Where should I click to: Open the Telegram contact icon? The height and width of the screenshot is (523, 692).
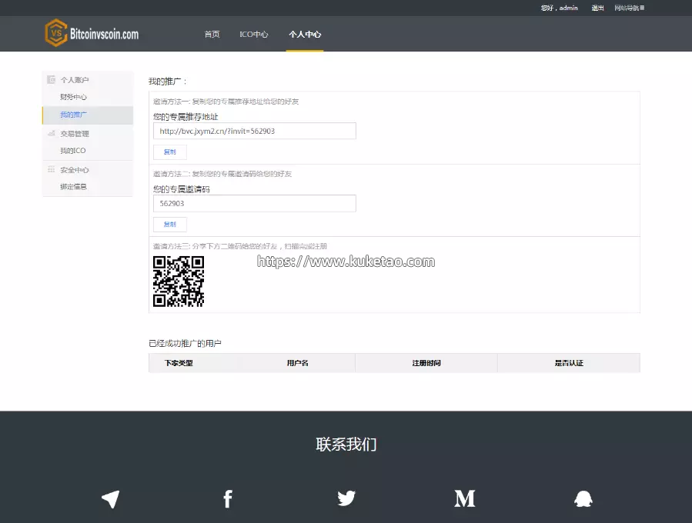(x=111, y=499)
